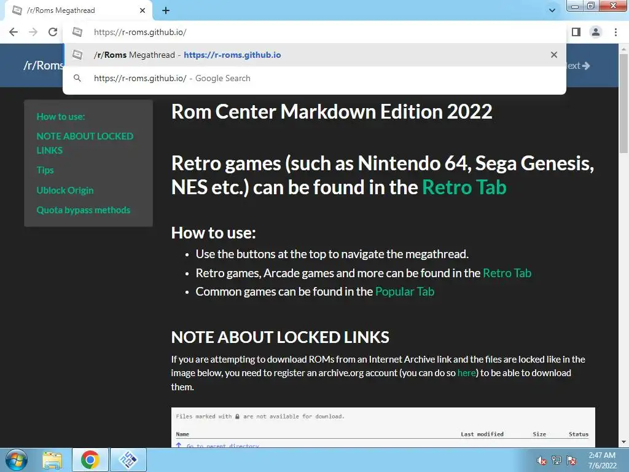Choose the /r/Roms Megathread suggestion
The image size is (629, 472).
point(314,55)
